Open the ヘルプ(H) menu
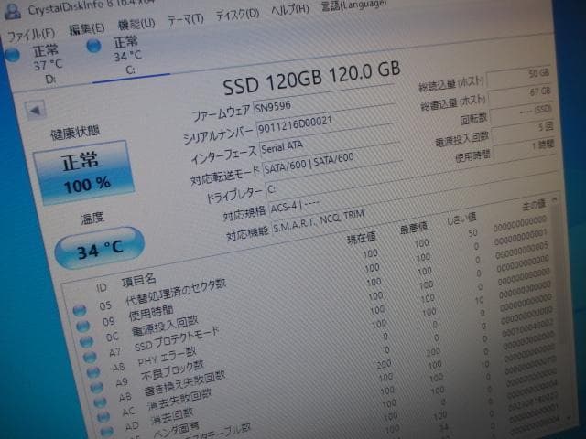The image size is (586, 439). pos(290,9)
